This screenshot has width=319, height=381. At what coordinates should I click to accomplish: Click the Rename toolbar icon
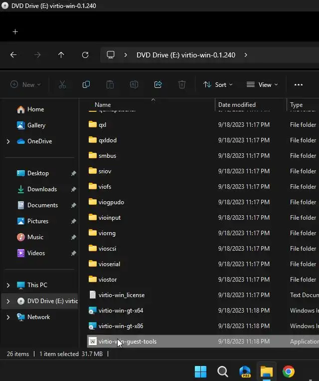coord(134,84)
